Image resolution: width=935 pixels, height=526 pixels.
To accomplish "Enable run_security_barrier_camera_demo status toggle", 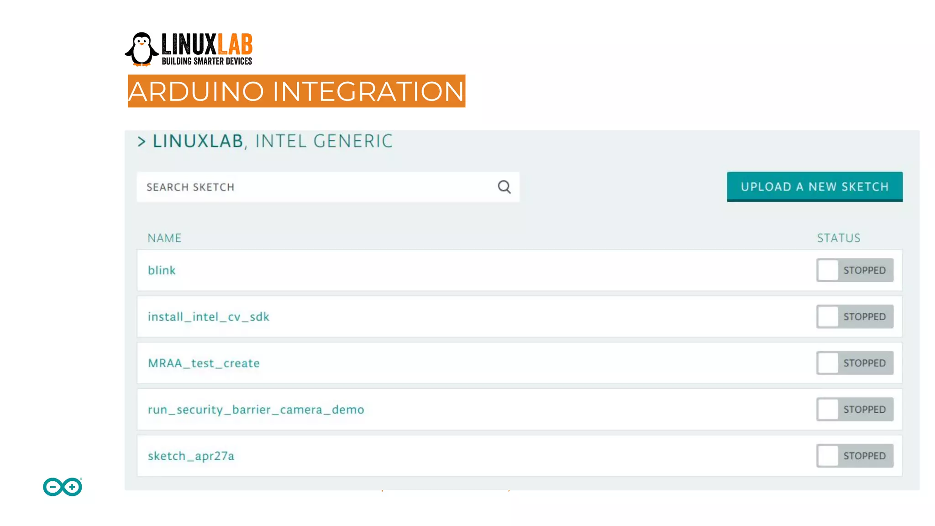I will [x=855, y=410].
